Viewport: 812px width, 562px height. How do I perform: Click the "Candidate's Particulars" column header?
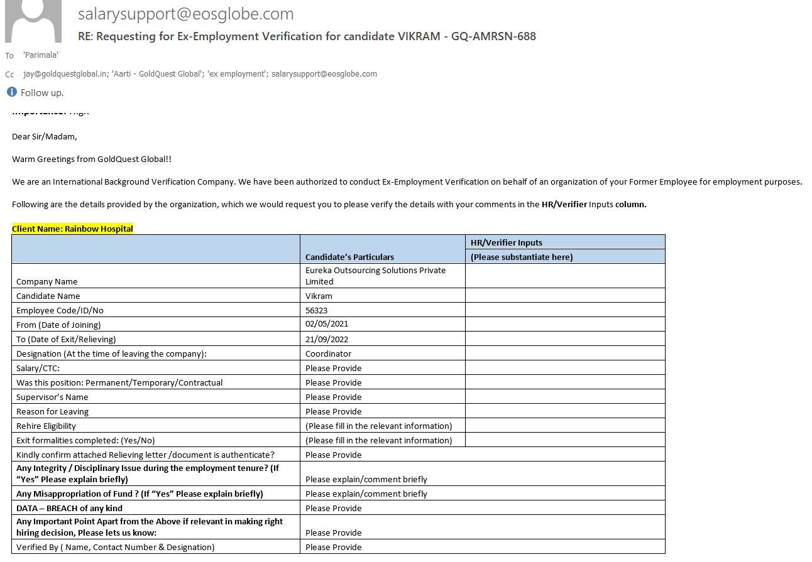pyautogui.click(x=349, y=257)
